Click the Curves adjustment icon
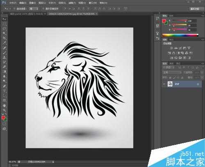 click(x=180, y=48)
